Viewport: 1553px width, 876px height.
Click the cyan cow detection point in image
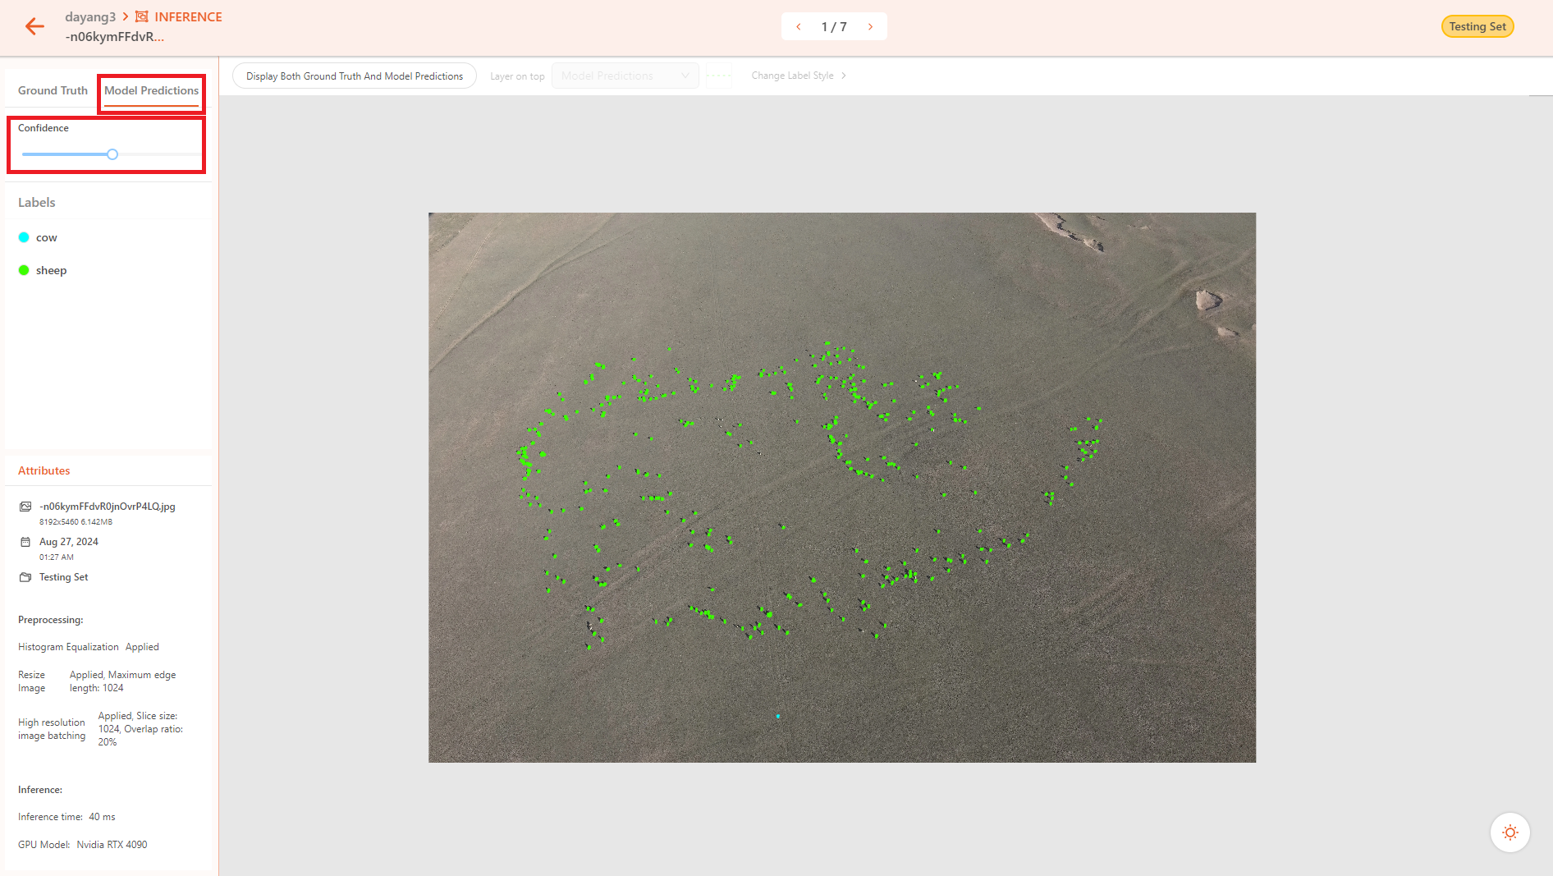(778, 716)
